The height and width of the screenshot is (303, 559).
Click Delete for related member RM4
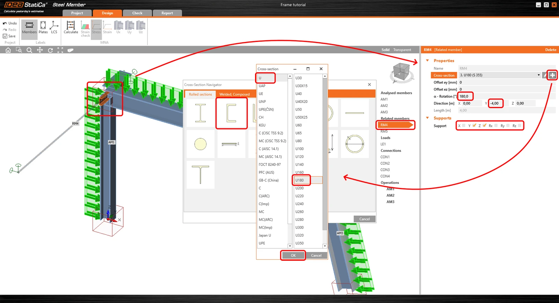point(551,50)
